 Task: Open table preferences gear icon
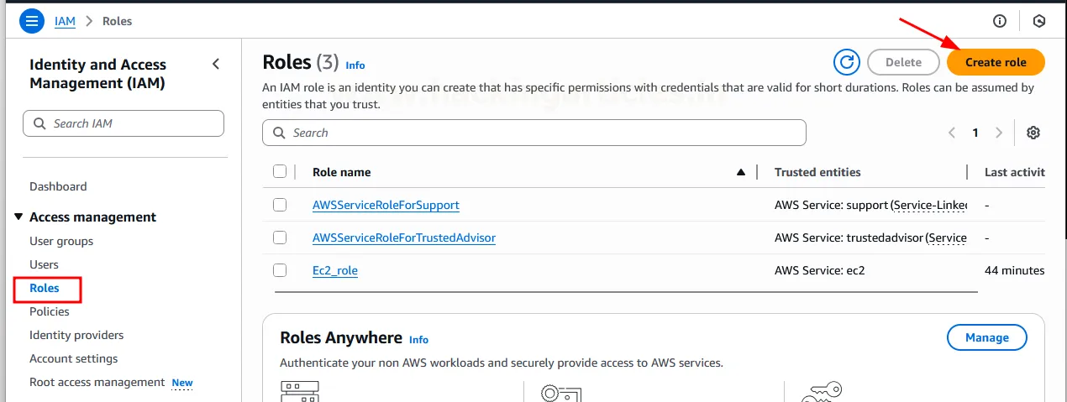1033,133
